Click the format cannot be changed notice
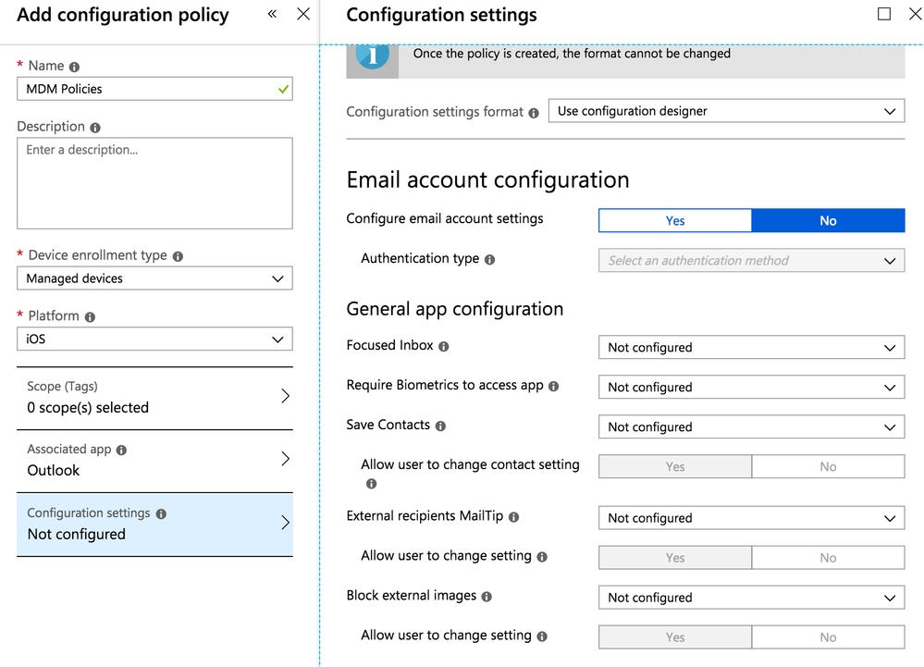The width and height of the screenshot is (924, 667). click(x=572, y=54)
